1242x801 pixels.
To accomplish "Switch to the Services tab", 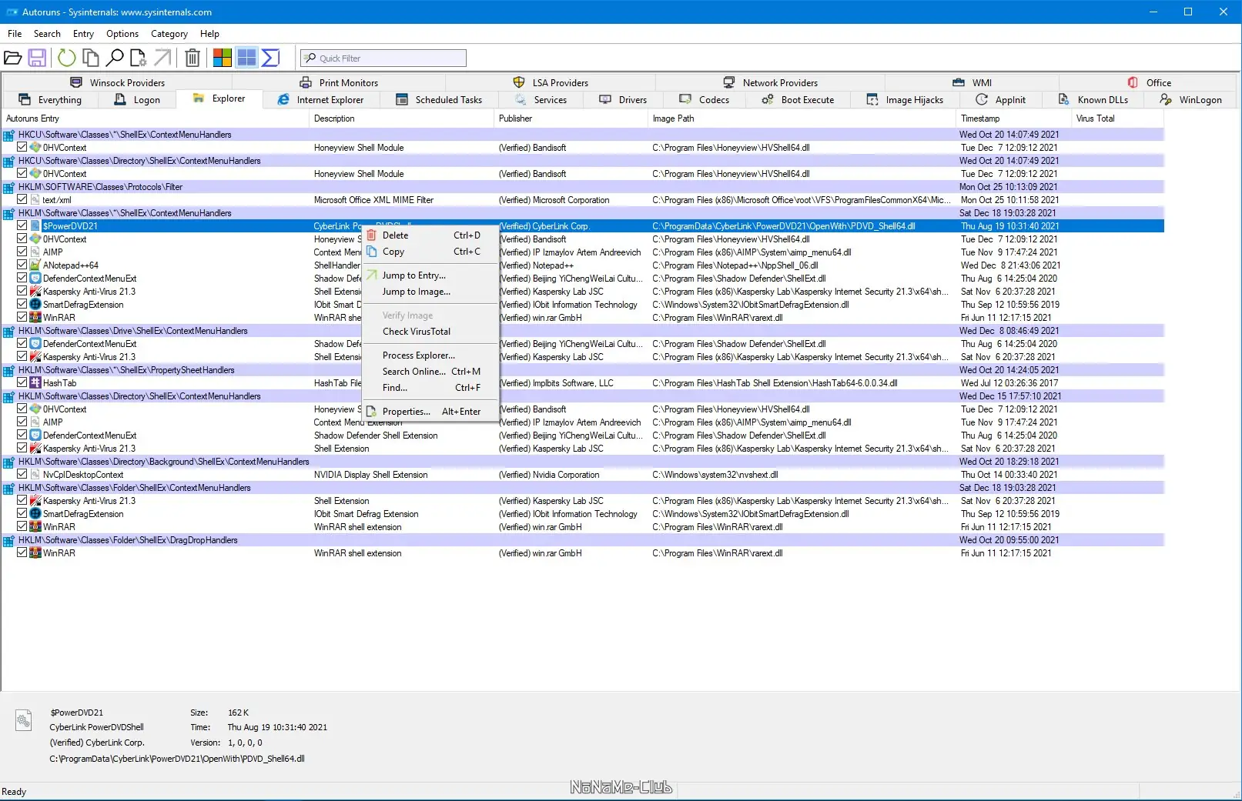I will (541, 100).
